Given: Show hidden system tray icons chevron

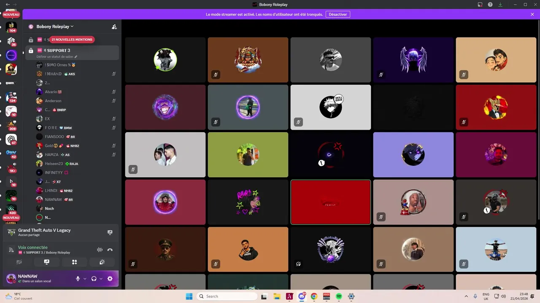Looking at the screenshot, I should (x=466, y=296).
